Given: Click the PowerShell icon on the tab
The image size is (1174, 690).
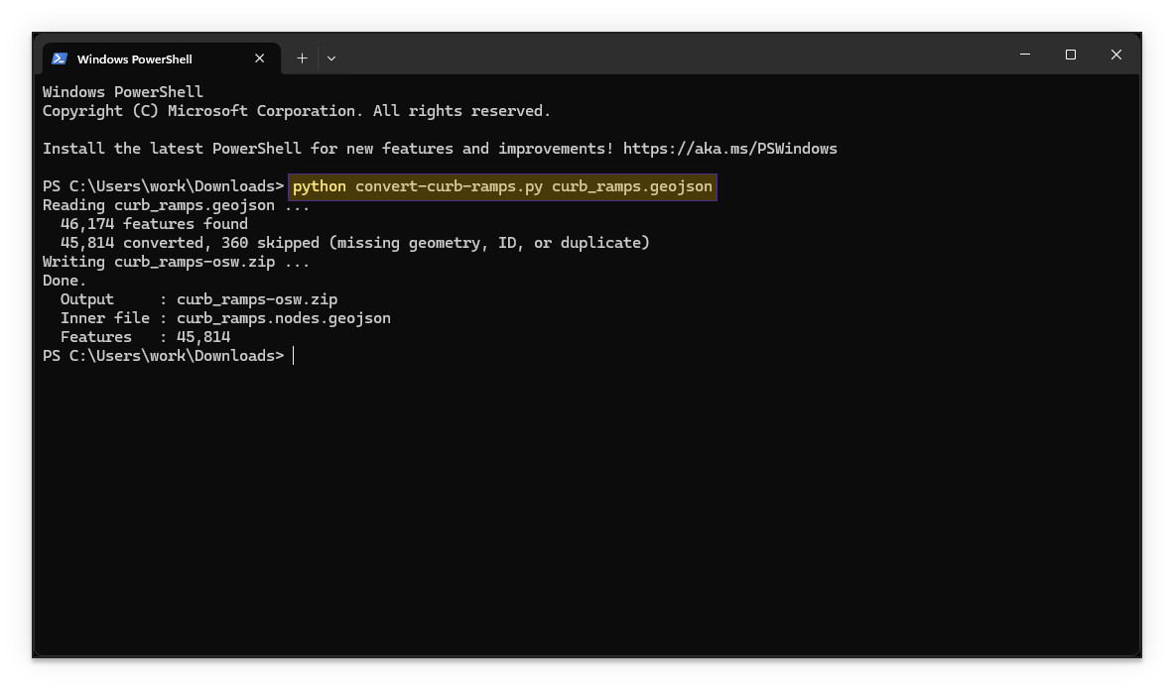Looking at the screenshot, I should click(x=60, y=58).
